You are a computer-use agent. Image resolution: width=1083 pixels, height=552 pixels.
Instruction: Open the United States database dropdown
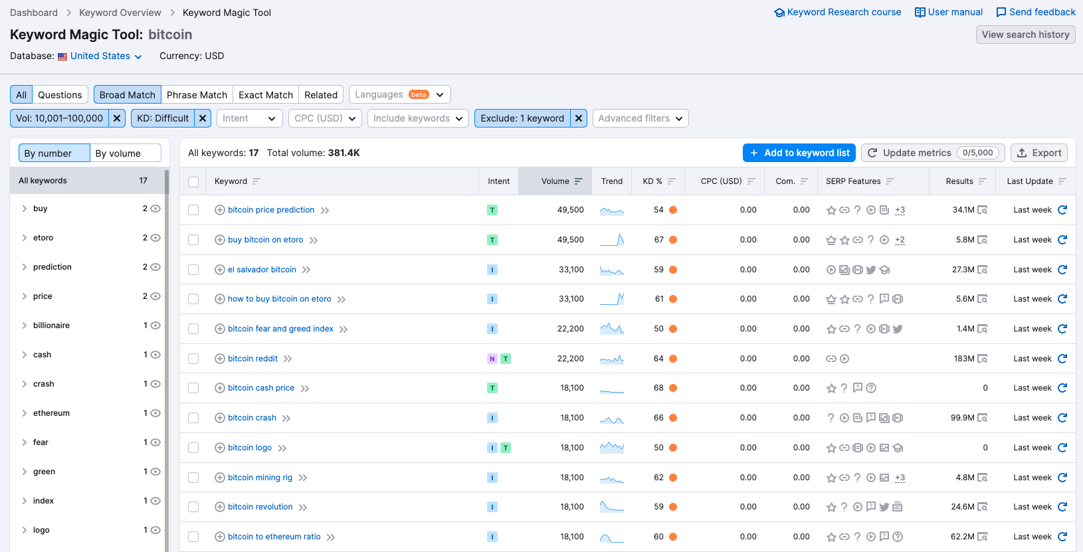tap(100, 56)
